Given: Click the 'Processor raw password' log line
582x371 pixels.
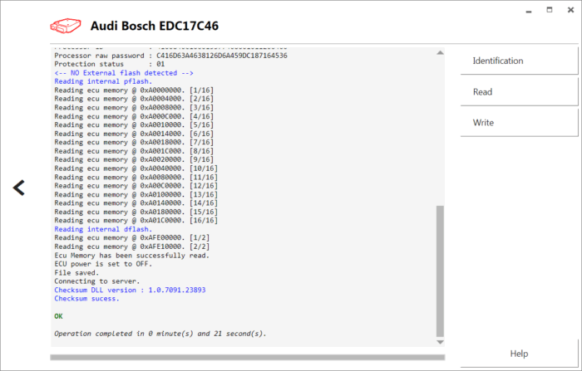Looking at the screenshot, I should (x=170, y=56).
